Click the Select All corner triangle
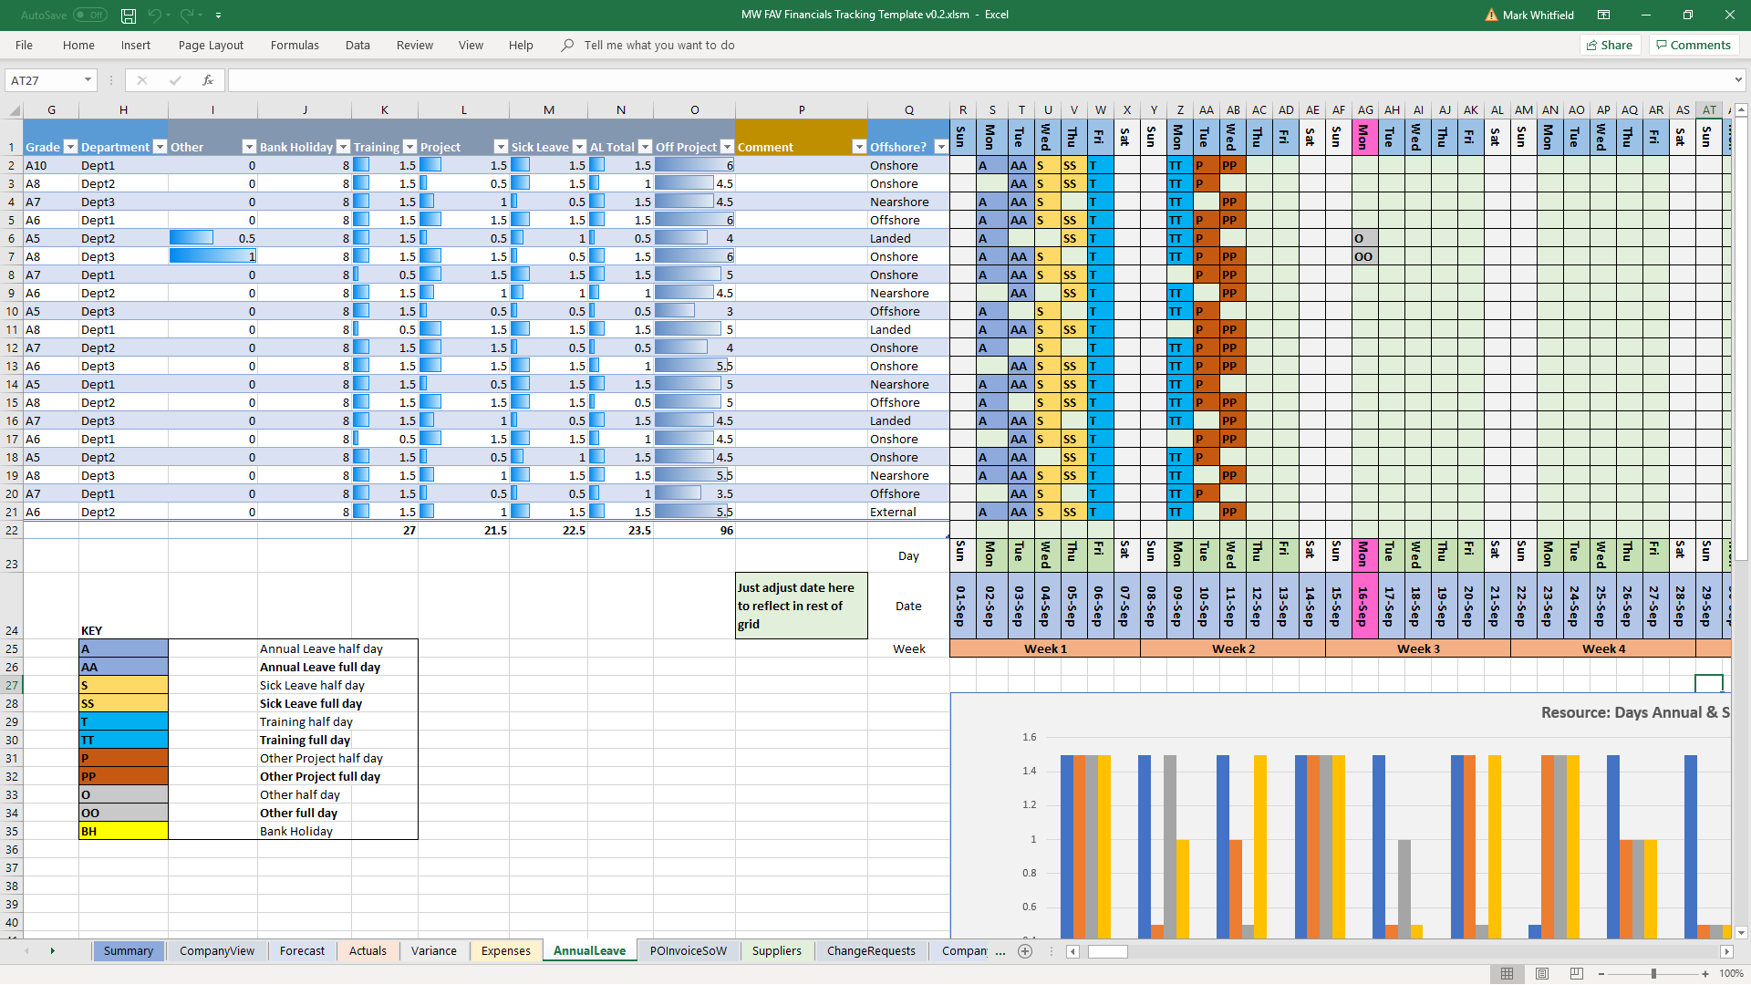 tap(14, 110)
